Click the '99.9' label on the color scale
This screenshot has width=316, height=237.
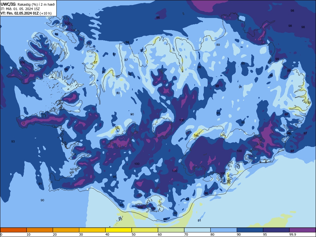293,234
